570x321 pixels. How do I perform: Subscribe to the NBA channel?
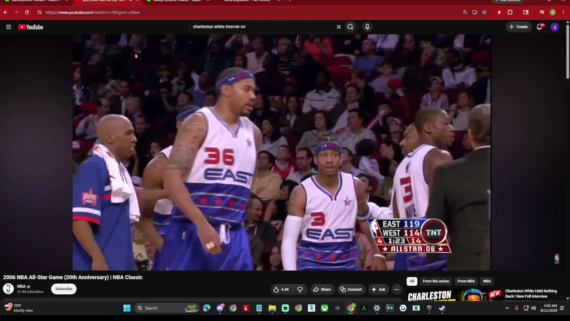tap(64, 289)
